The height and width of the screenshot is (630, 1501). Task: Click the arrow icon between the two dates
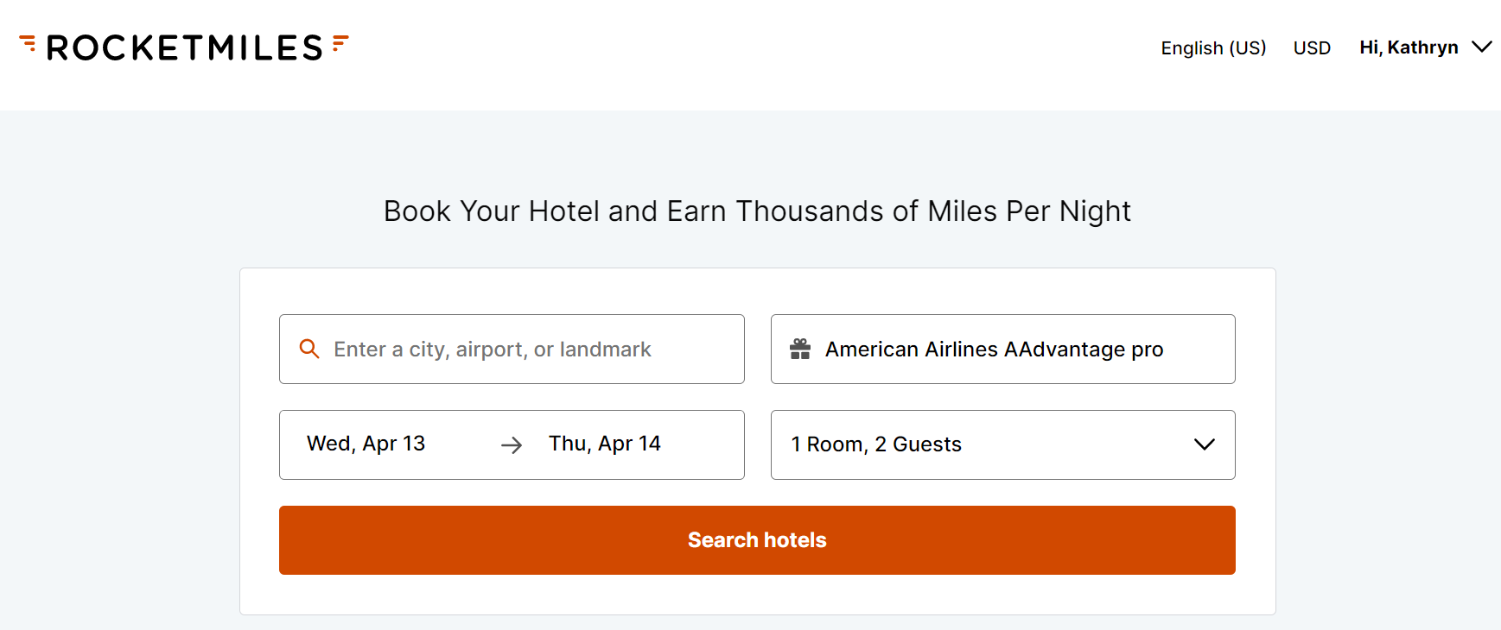[x=512, y=444]
